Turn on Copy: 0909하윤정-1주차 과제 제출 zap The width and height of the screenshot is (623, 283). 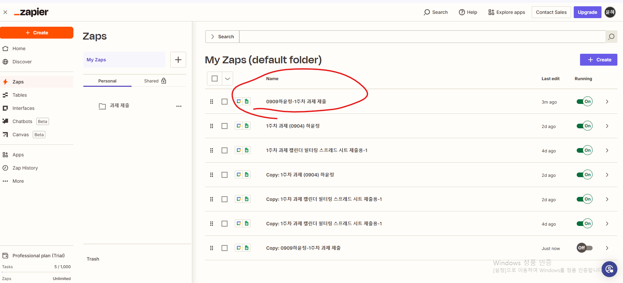click(585, 248)
